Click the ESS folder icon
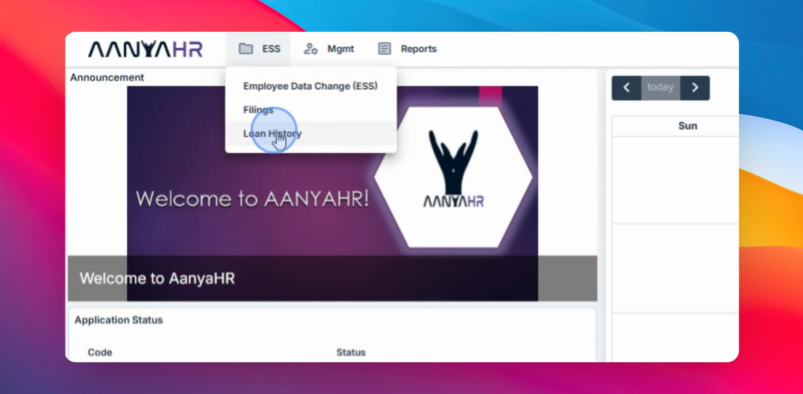This screenshot has width=803, height=394. point(246,49)
